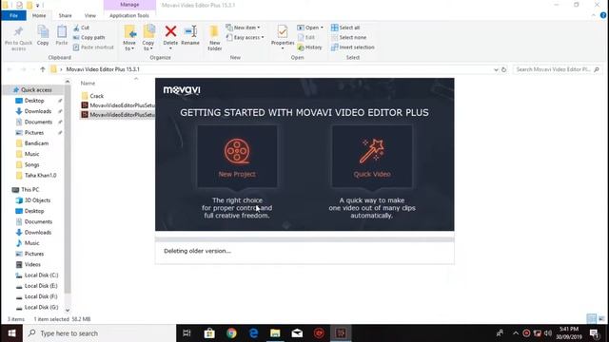
Task: Refresh the current folder view
Action: coord(503,69)
